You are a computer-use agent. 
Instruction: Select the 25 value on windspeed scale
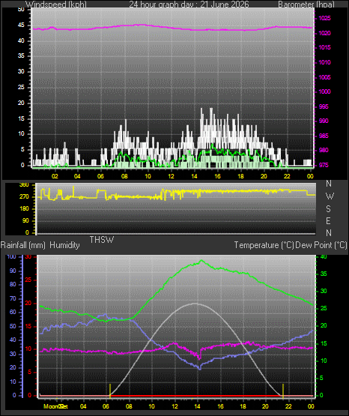[x=21, y=87]
